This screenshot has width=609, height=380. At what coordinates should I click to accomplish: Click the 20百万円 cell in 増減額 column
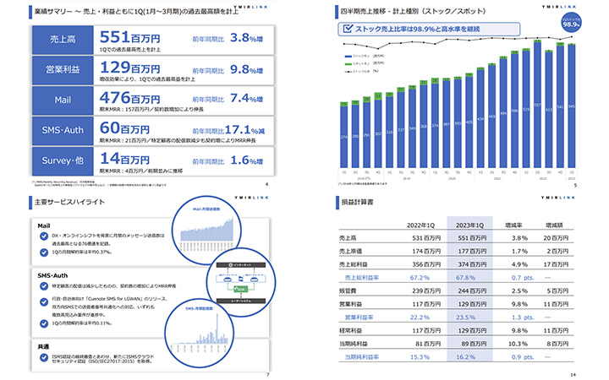[556, 238]
